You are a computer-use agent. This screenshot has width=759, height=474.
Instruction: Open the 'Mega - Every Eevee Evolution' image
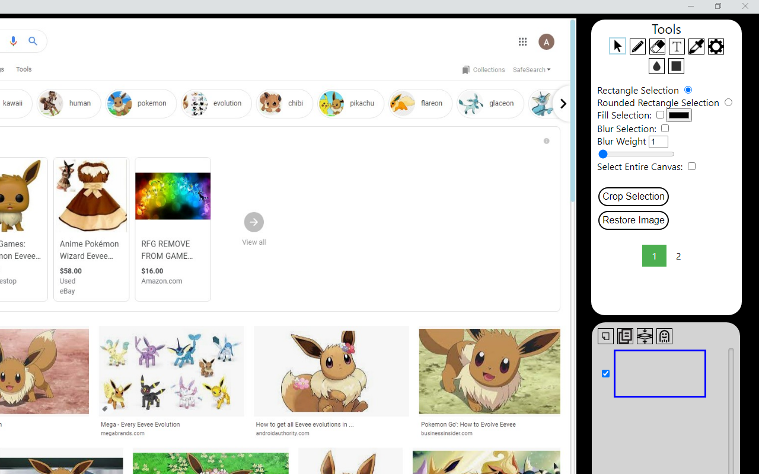[x=171, y=371]
